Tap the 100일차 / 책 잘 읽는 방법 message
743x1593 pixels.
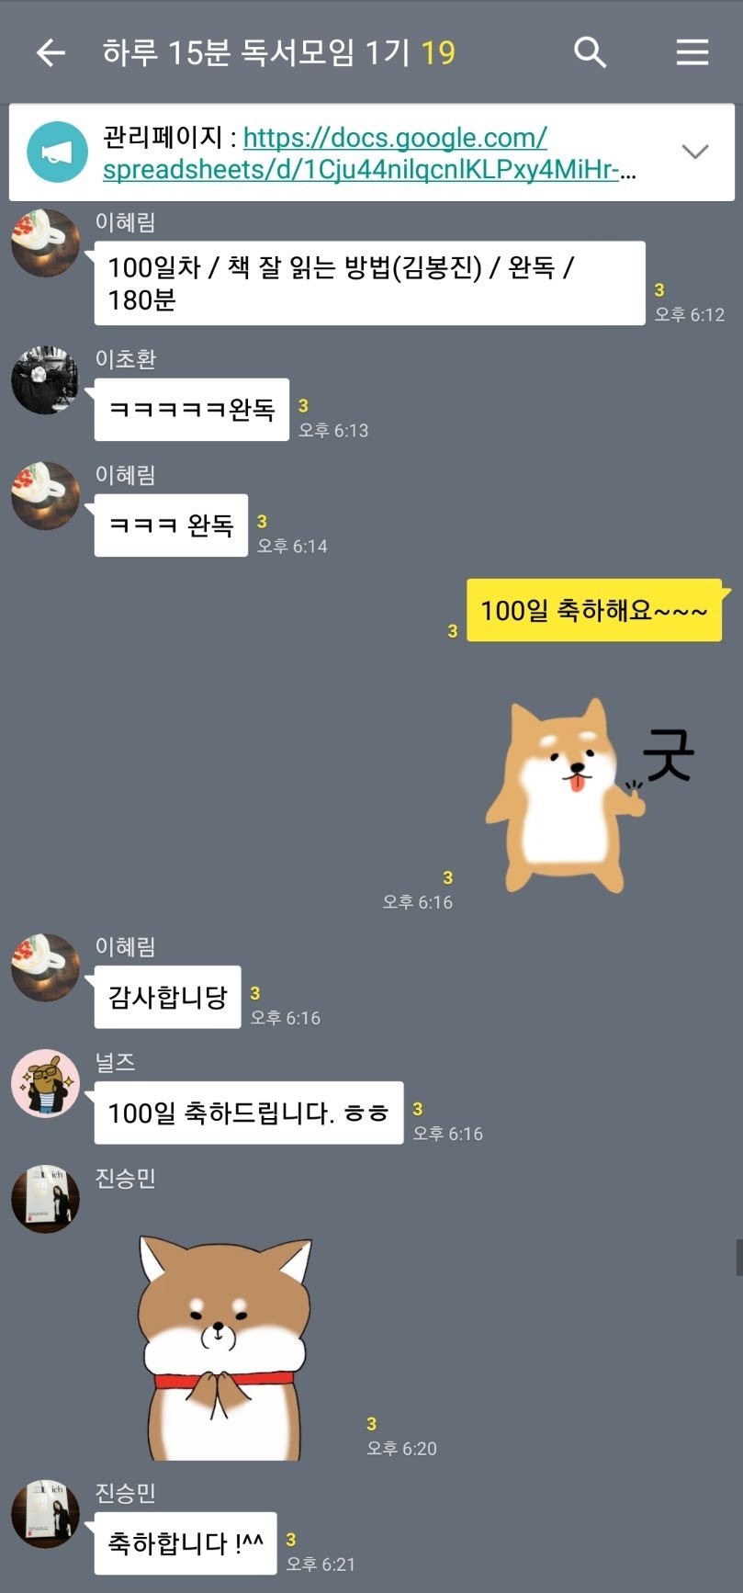point(369,283)
